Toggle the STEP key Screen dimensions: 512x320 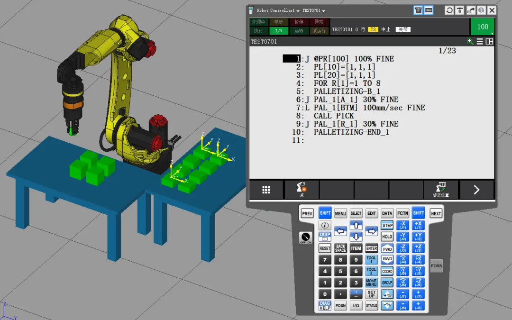387,225
